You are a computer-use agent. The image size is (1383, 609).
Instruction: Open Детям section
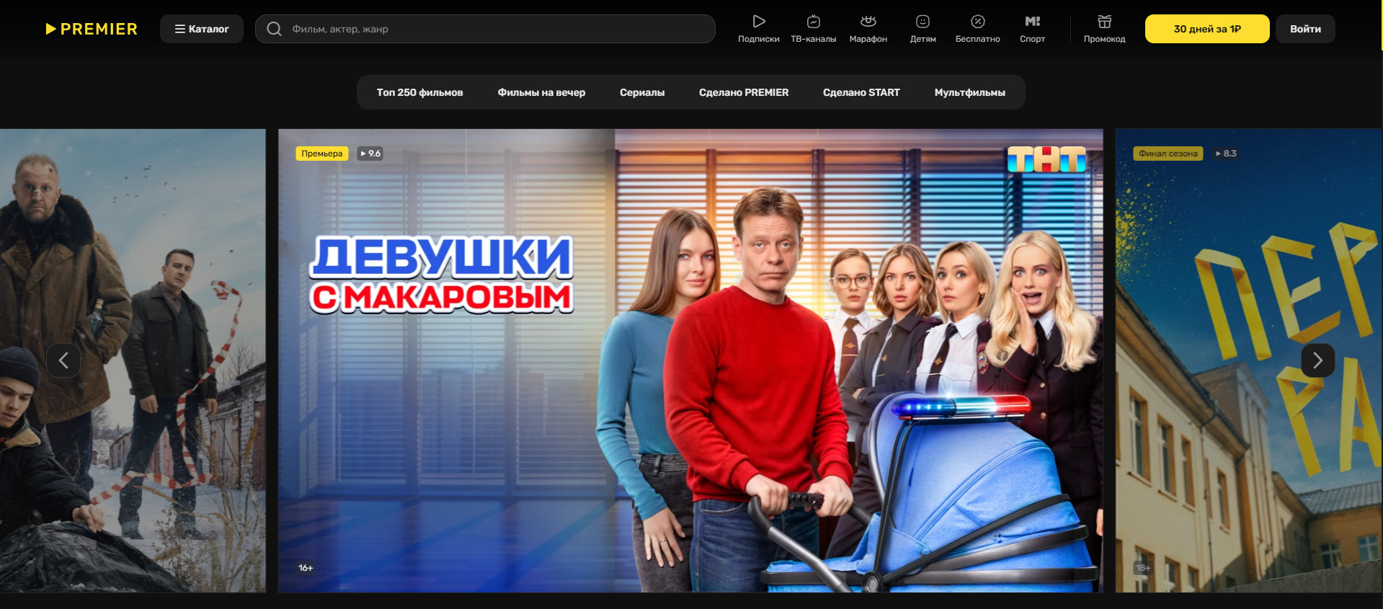pyautogui.click(x=923, y=29)
